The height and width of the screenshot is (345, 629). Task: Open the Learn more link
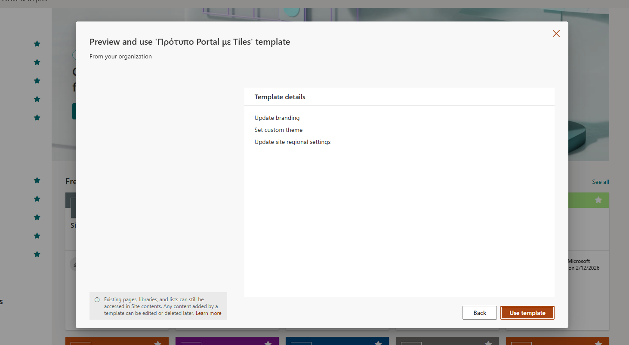pos(208,313)
